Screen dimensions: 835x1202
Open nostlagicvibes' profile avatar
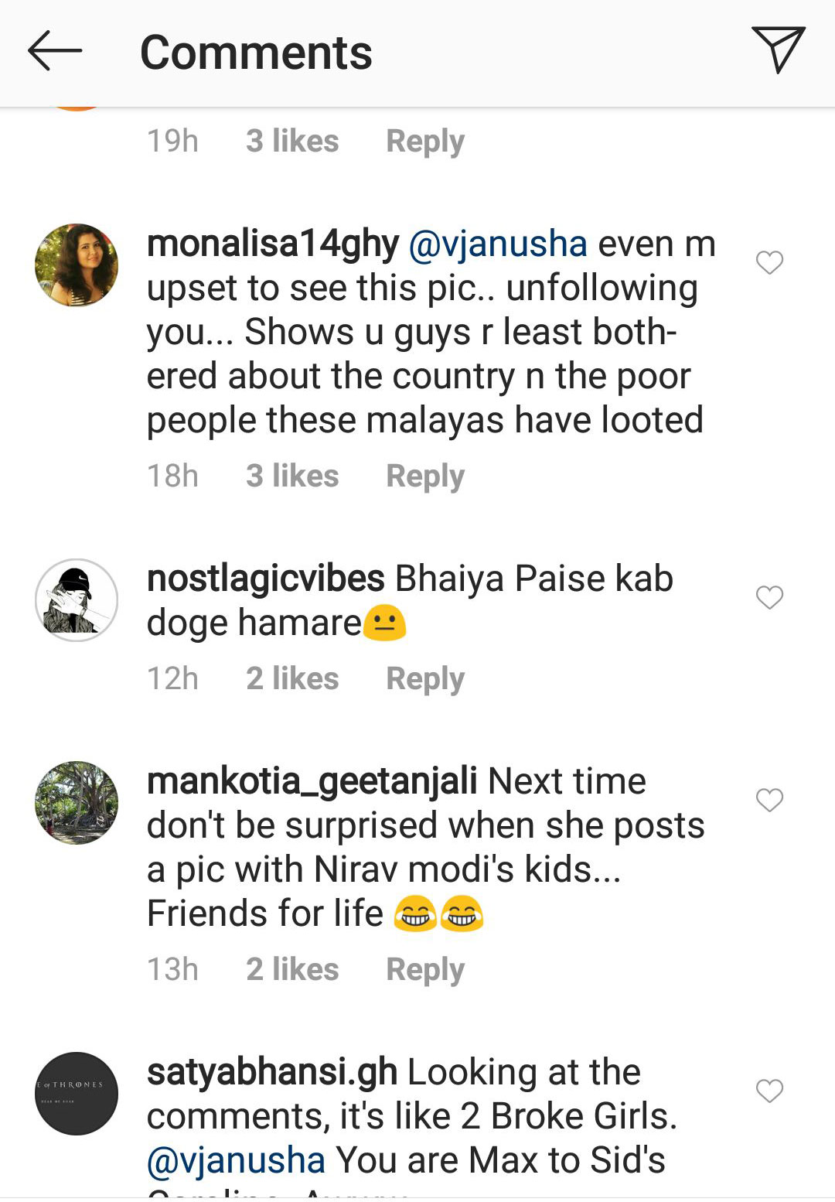coord(77,600)
